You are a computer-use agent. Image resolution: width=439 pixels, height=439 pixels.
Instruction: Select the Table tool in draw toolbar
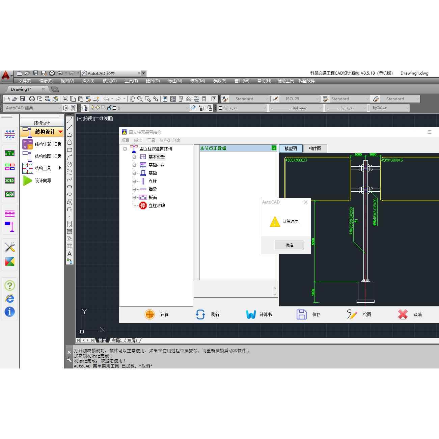point(70,246)
